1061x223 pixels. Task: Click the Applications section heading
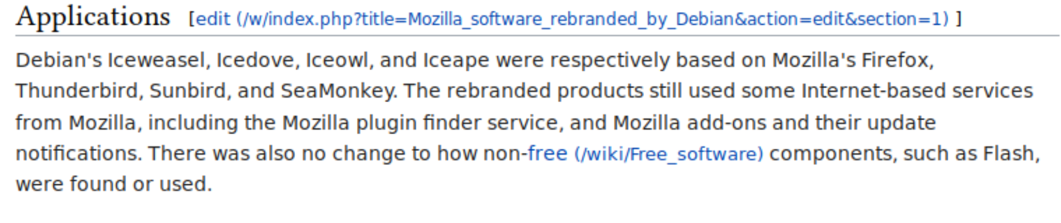tap(93, 17)
